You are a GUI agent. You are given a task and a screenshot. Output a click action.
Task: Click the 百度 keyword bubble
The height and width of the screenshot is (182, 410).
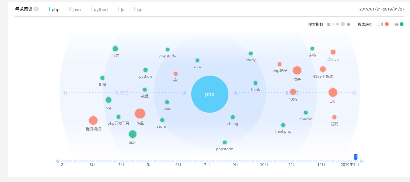click(115, 49)
